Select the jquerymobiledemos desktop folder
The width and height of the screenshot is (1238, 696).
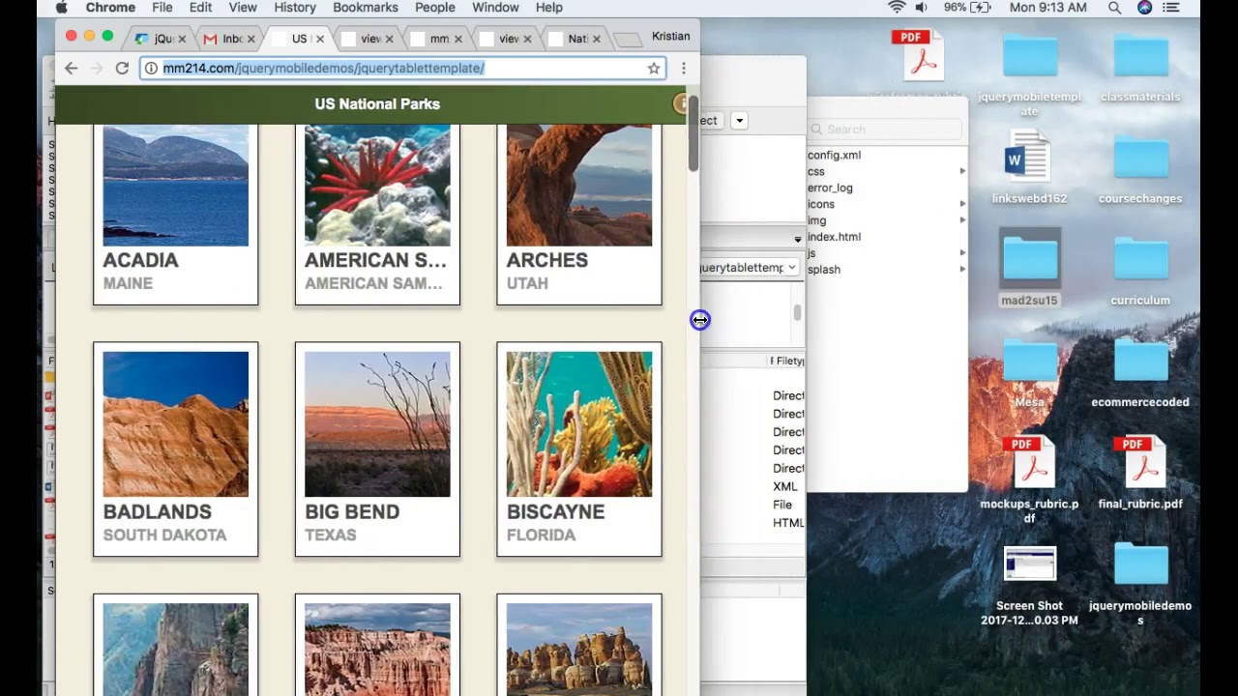1140,585
